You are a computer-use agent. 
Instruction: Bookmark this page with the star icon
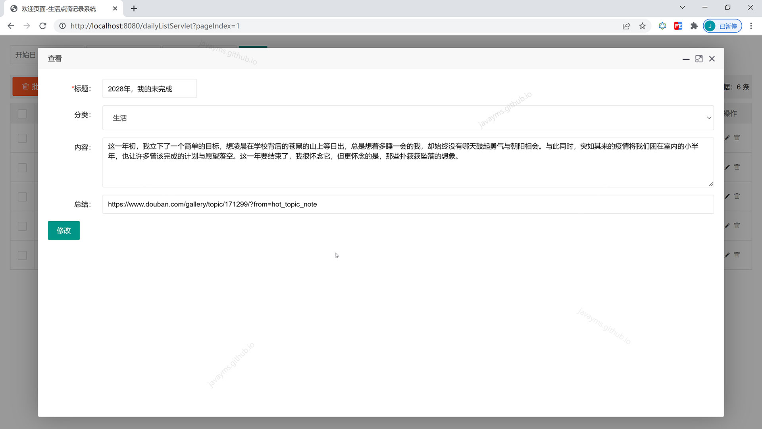[642, 26]
